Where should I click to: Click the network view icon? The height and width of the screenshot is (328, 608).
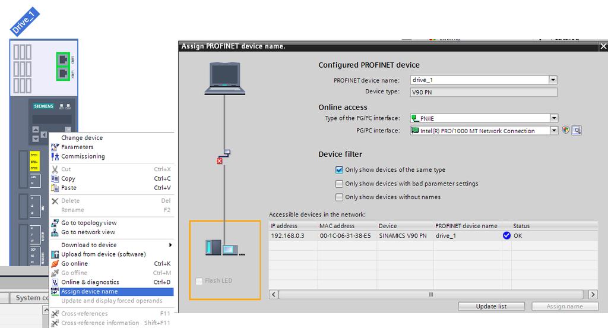[x=55, y=232]
